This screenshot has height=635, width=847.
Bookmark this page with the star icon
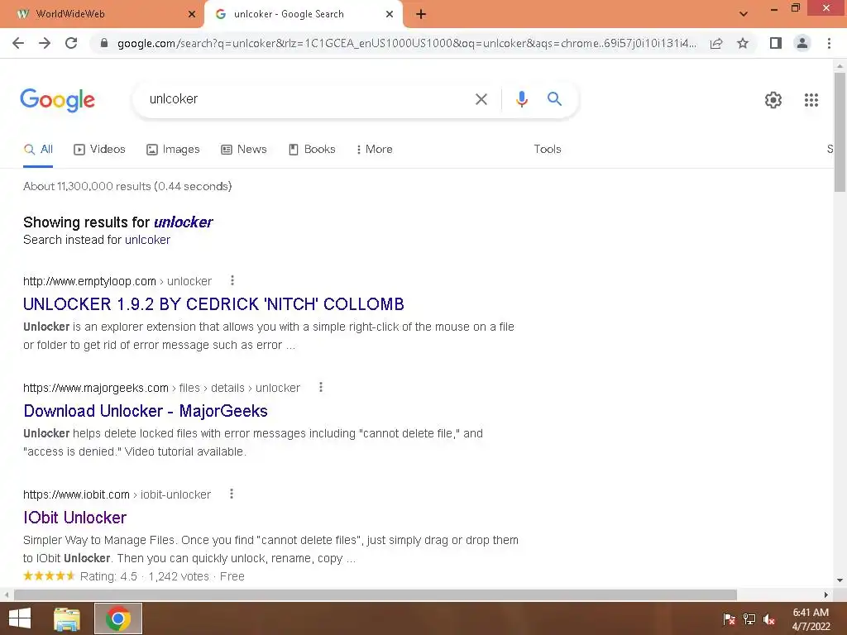tap(743, 43)
